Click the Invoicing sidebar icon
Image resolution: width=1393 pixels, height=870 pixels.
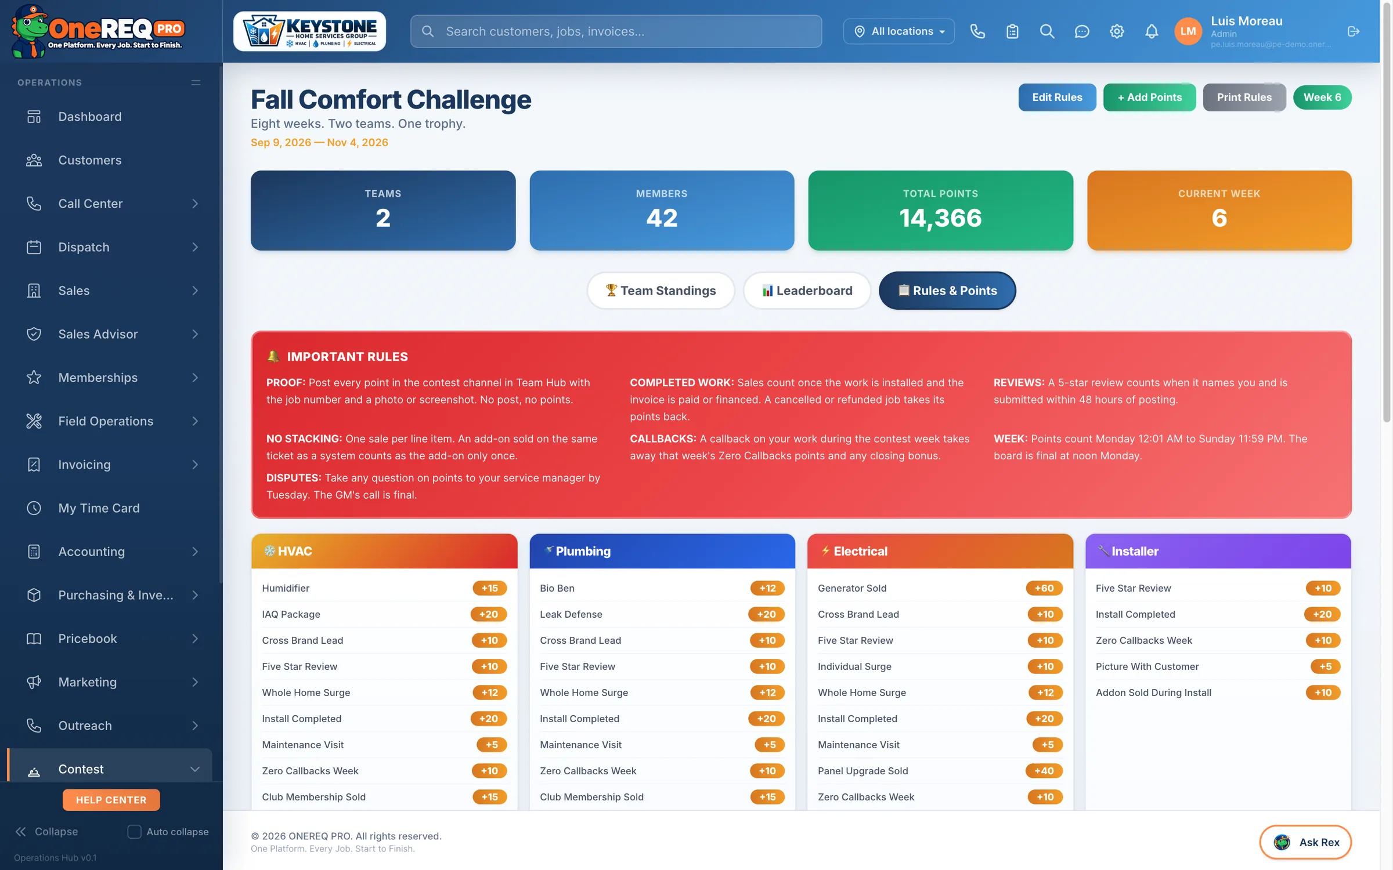pos(34,465)
